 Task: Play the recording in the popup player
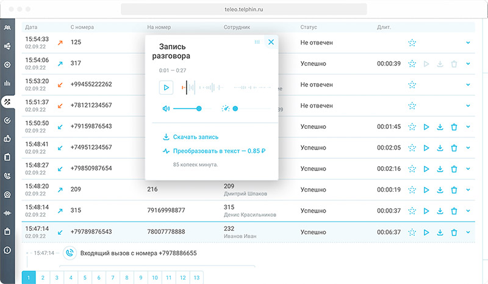pyautogui.click(x=166, y=87)
